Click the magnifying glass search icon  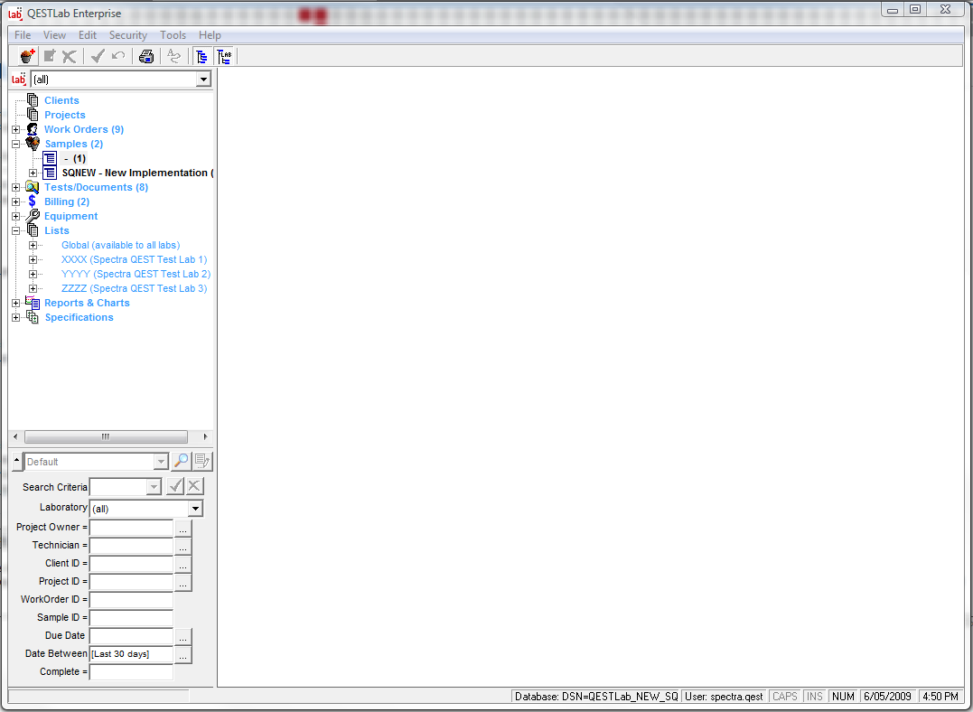click(x=182, y=462)
